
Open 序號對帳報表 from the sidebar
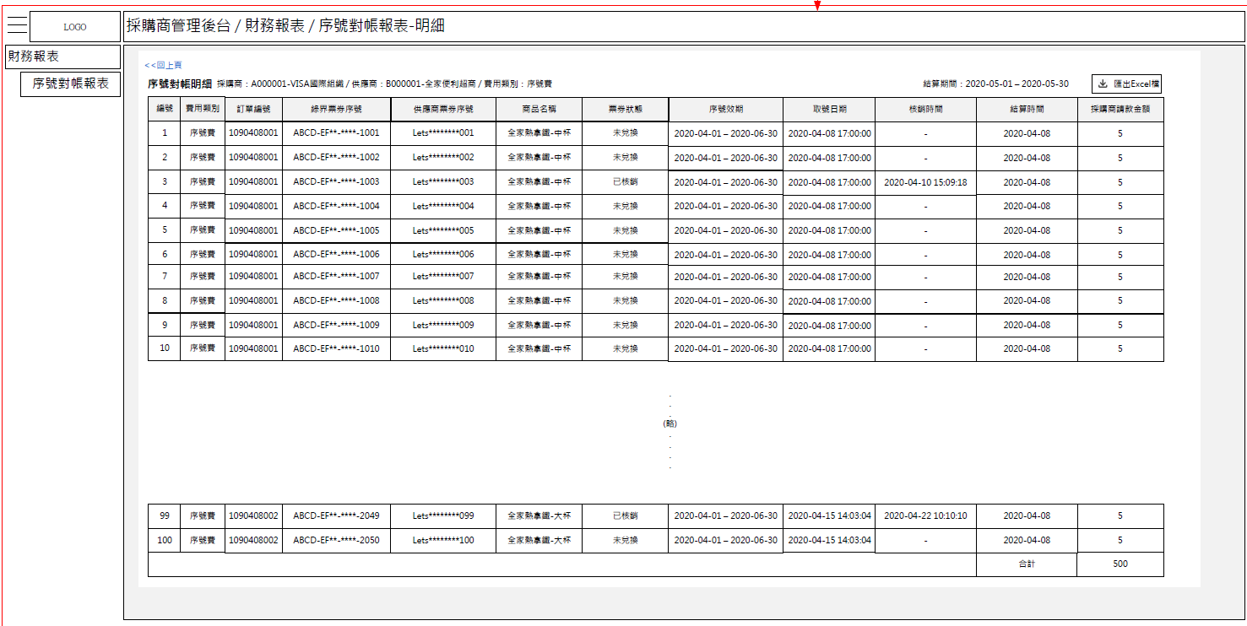tap(72, 84)
